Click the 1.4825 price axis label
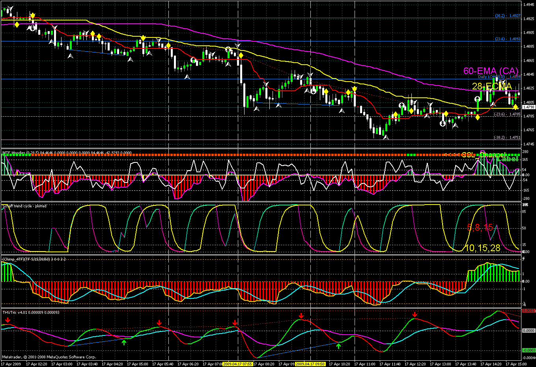The height and width of the screenshot is (367, 536). click(x=529, y=88)
